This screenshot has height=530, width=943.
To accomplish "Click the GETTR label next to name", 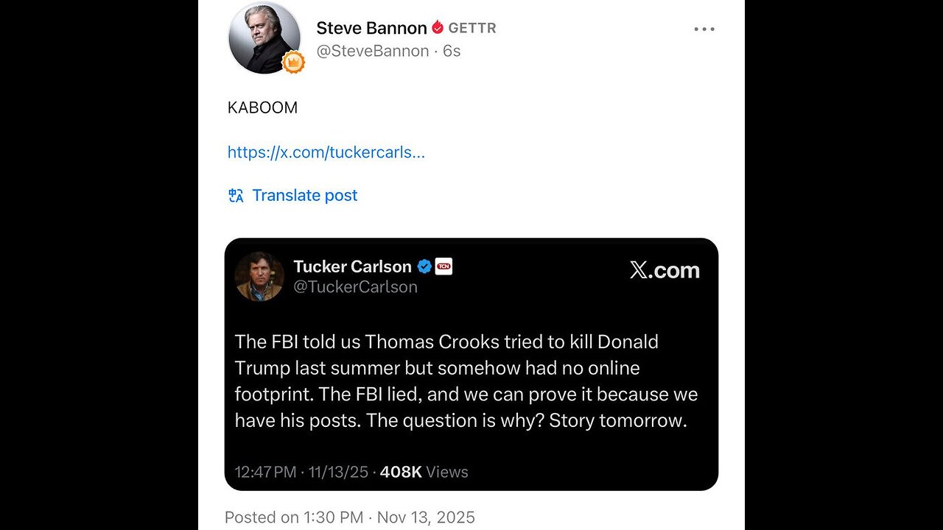I will click(x=472, y=29).
